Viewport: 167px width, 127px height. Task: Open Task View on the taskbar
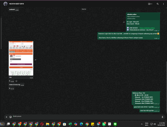click(x=8, y=124)
